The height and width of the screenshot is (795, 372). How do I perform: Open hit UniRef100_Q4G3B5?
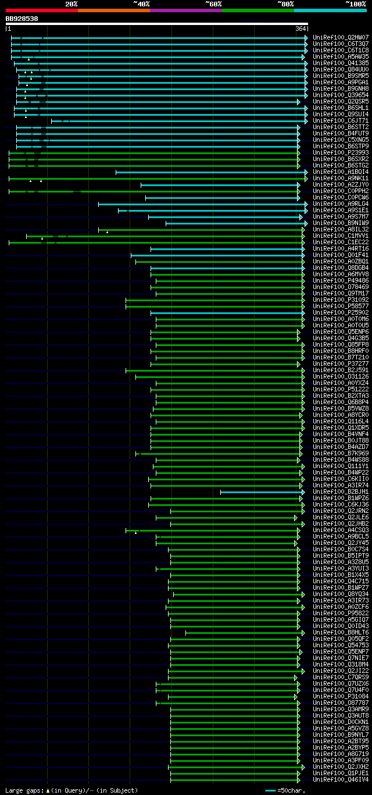341,338
